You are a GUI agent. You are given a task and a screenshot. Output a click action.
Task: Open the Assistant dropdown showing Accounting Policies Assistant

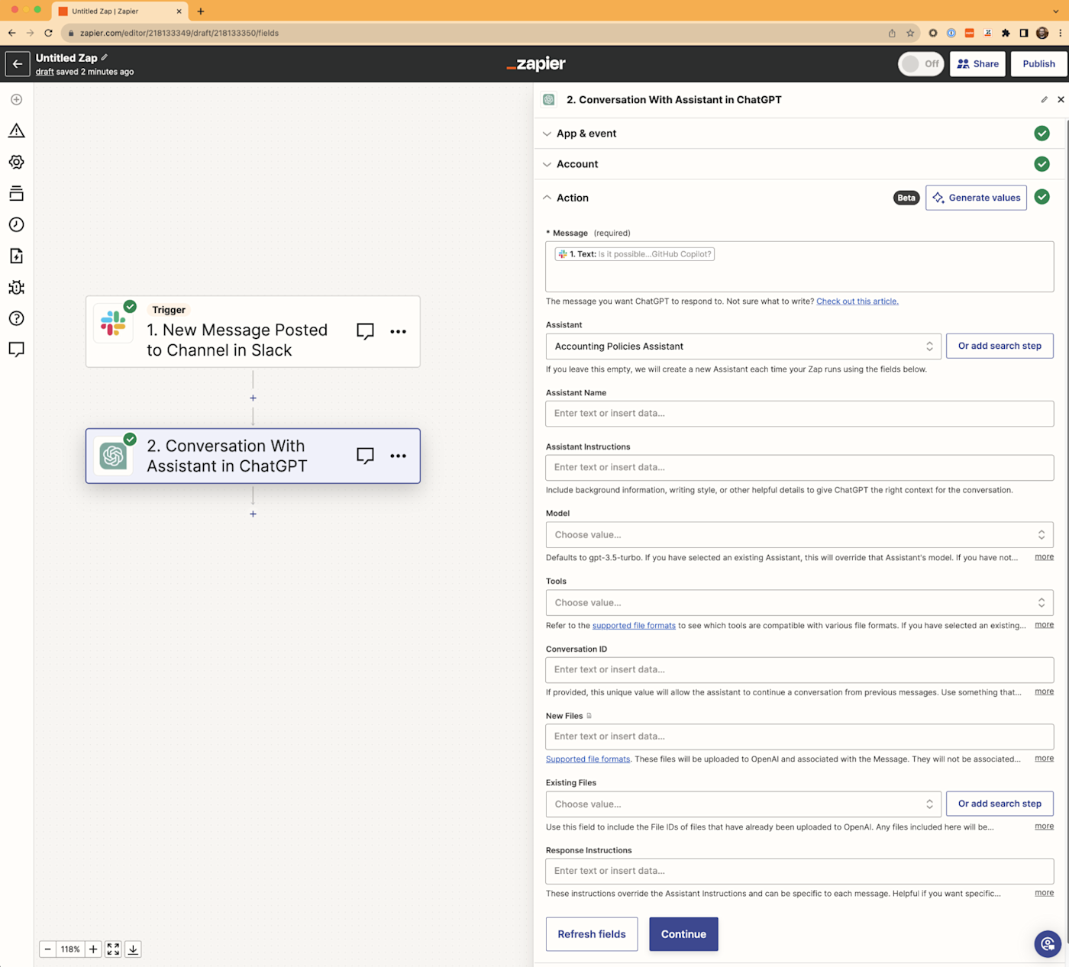tap(743, 347)
